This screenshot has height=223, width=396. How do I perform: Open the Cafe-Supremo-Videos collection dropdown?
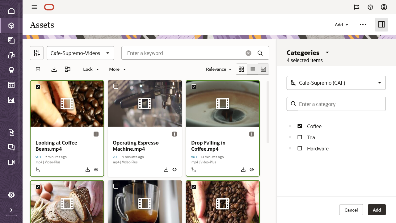click(x=80, y=53)
